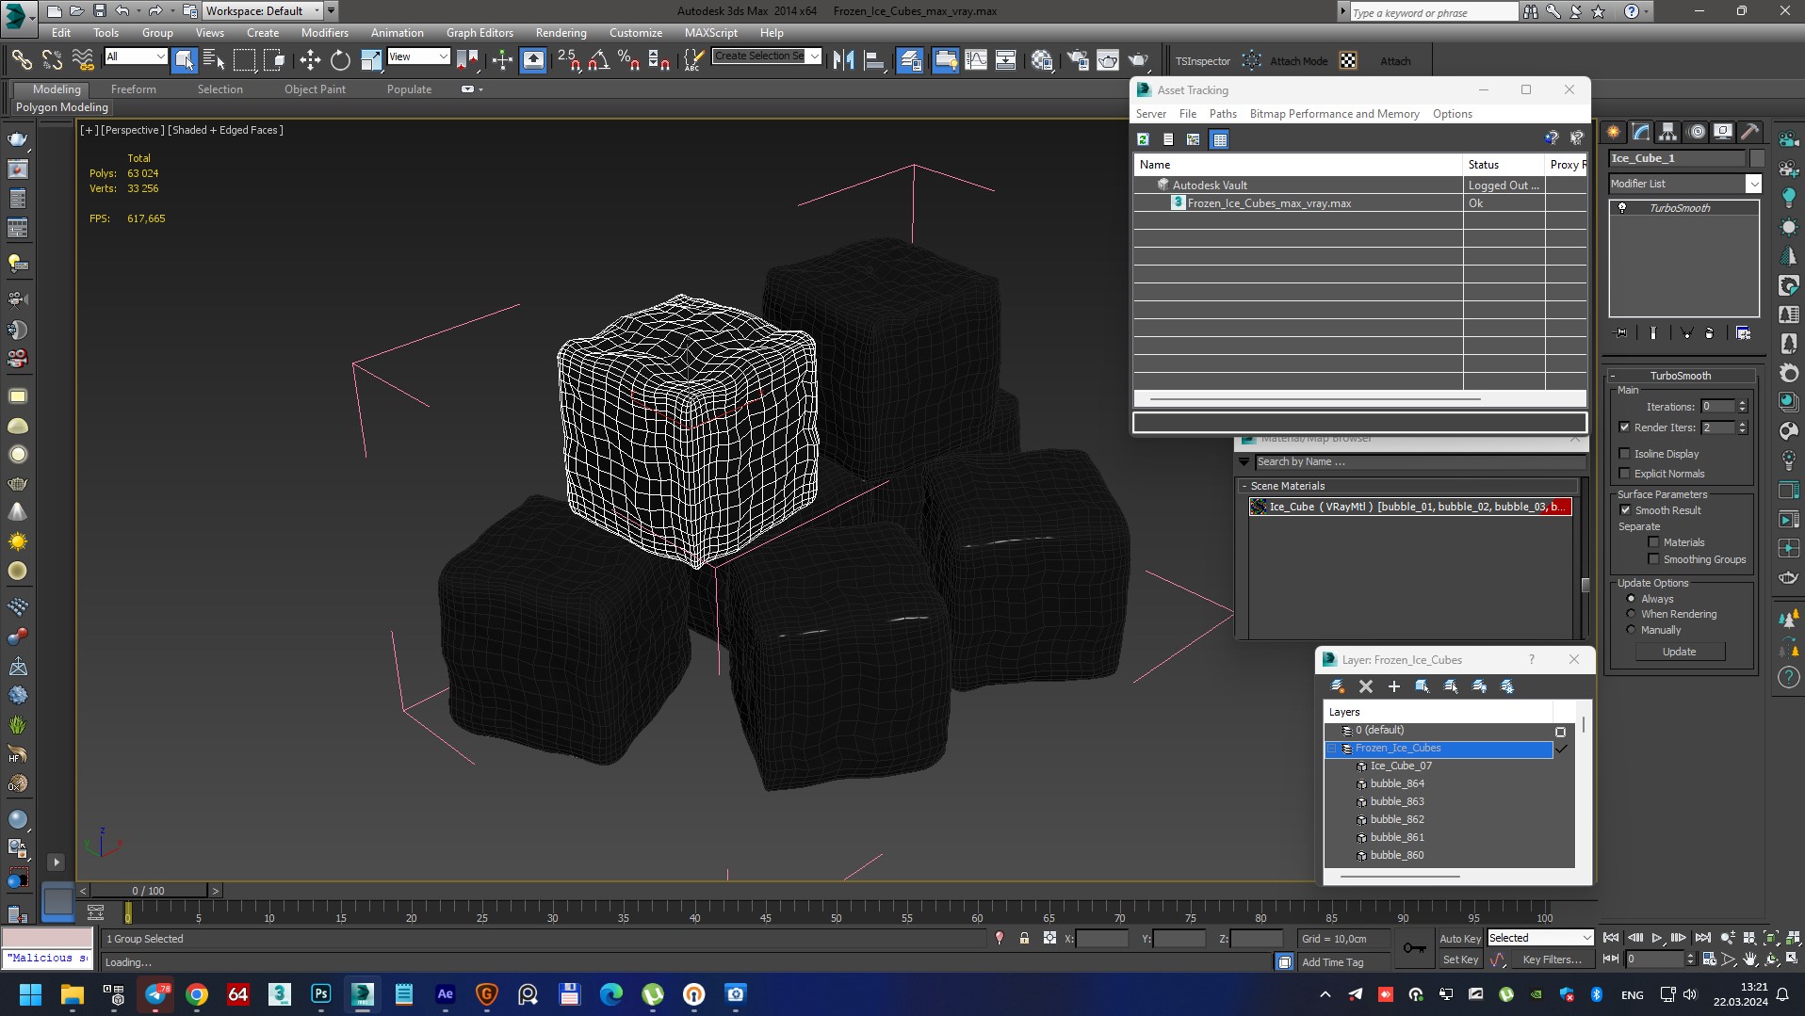Click the Mirror tool icon
This screenshot has width=1805, height=1016.
[x=844, y=60]
